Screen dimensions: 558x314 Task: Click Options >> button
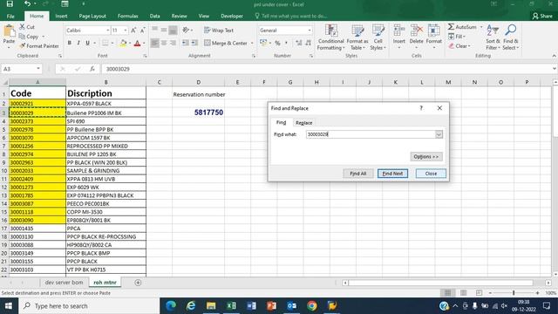tap(426, 157)
